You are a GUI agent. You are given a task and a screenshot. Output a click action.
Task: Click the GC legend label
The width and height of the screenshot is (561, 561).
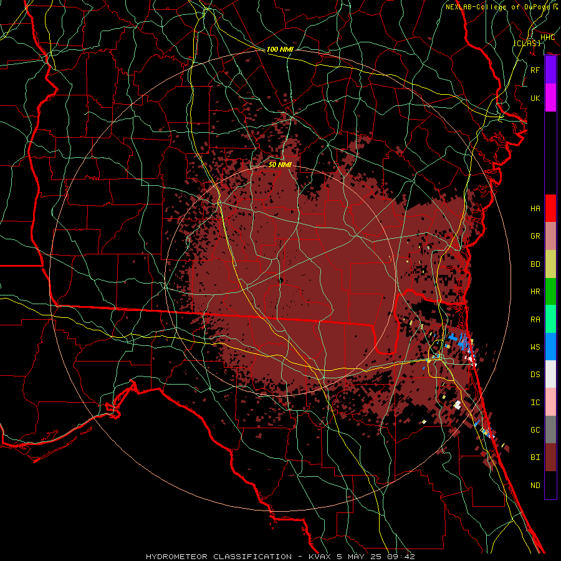[535, 430]
